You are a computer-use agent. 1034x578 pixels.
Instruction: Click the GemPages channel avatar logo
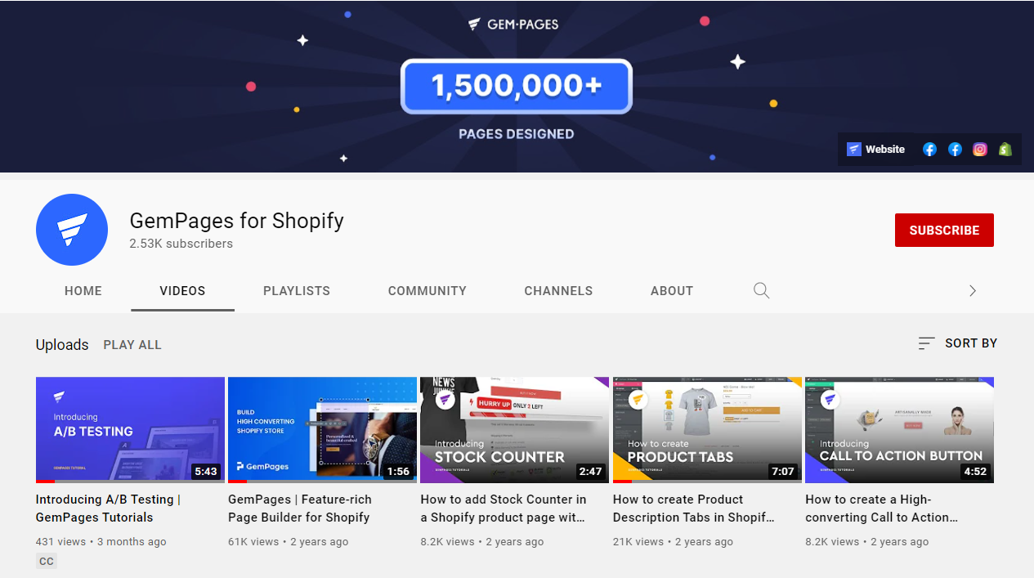coord(72,230)
